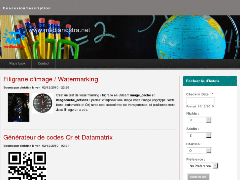The height and width of the screenshot is (180, 240).
Task: Focus the Check-In Date input field
Action: pyautogui.click(x=200, y=101)
